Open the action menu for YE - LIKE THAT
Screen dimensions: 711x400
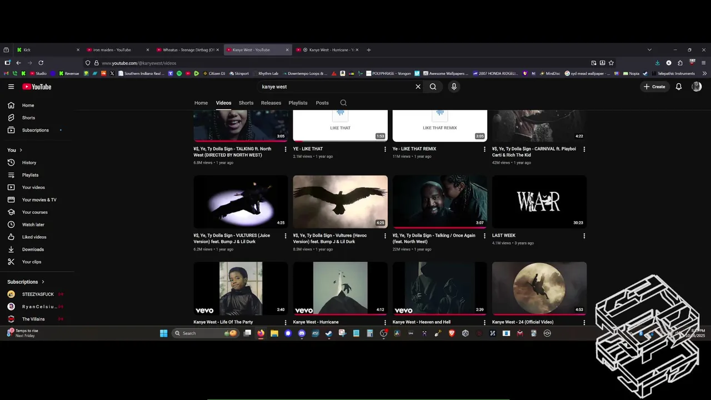[385, 149]
